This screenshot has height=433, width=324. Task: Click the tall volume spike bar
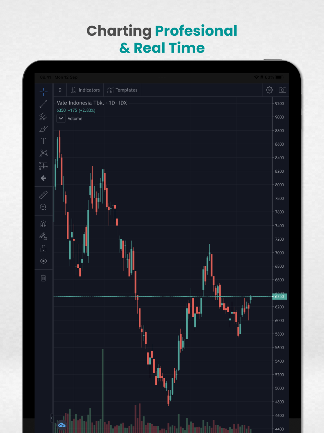pos(103,390)
